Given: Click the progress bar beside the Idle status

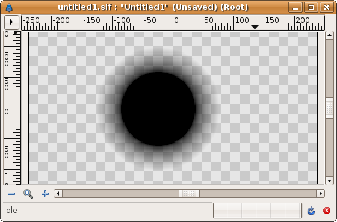Looking at the screenshot, I should click(x=258, y=211).
